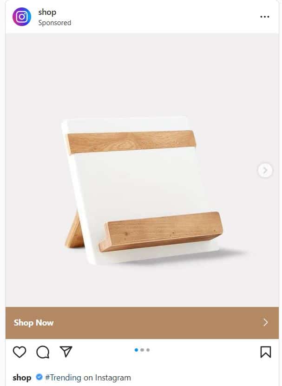Select the second carousel dot
The width and height of the screenshot is (282, 386).
point(142,350)
